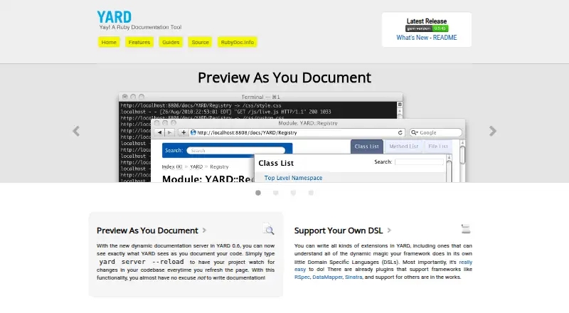569x313 pixels.
Task: Click the large Preview As You Document slide title
Action: 284,78
